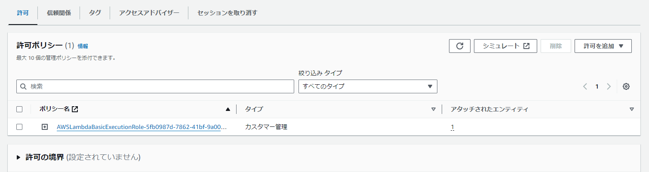
Task: Click next page chevron in pagination
Action: point(609,86)
